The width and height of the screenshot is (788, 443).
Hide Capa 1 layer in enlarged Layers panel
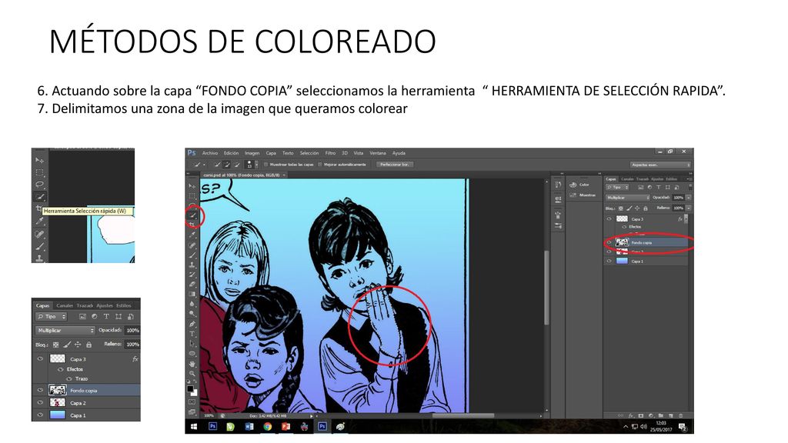40,415
